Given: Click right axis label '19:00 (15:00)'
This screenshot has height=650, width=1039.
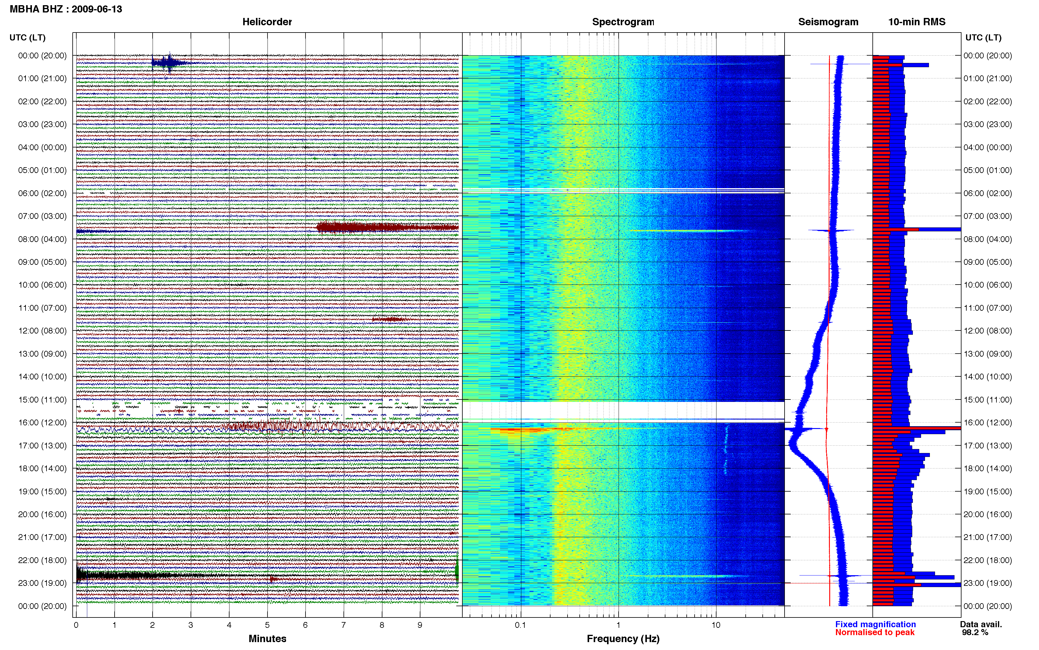Looking at the screenshot, I should coord(987,491).
